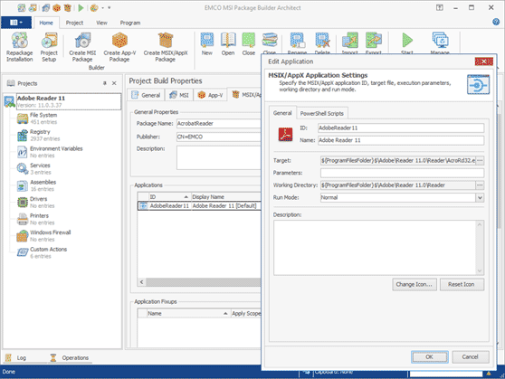Click help icon at top right
This screenshot has height=379, width=505.
[x=496, y=22]
